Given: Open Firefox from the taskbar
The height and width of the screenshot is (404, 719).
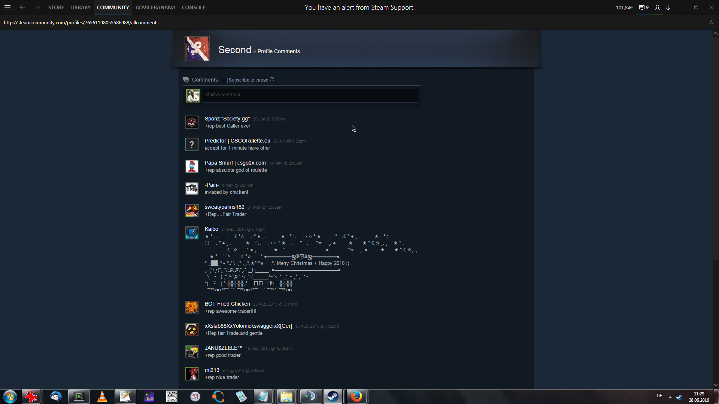Looking at the screenshot, I should tap(356, 397).
